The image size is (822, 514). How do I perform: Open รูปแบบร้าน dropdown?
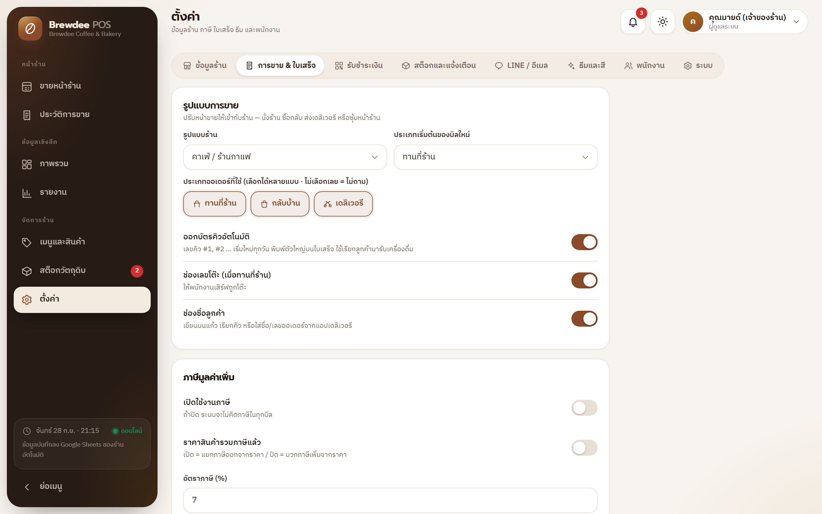click(x=285, y=157)
